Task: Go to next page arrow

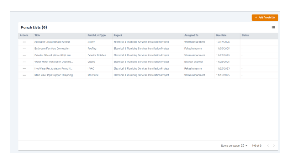Action: tap(274, 145)
